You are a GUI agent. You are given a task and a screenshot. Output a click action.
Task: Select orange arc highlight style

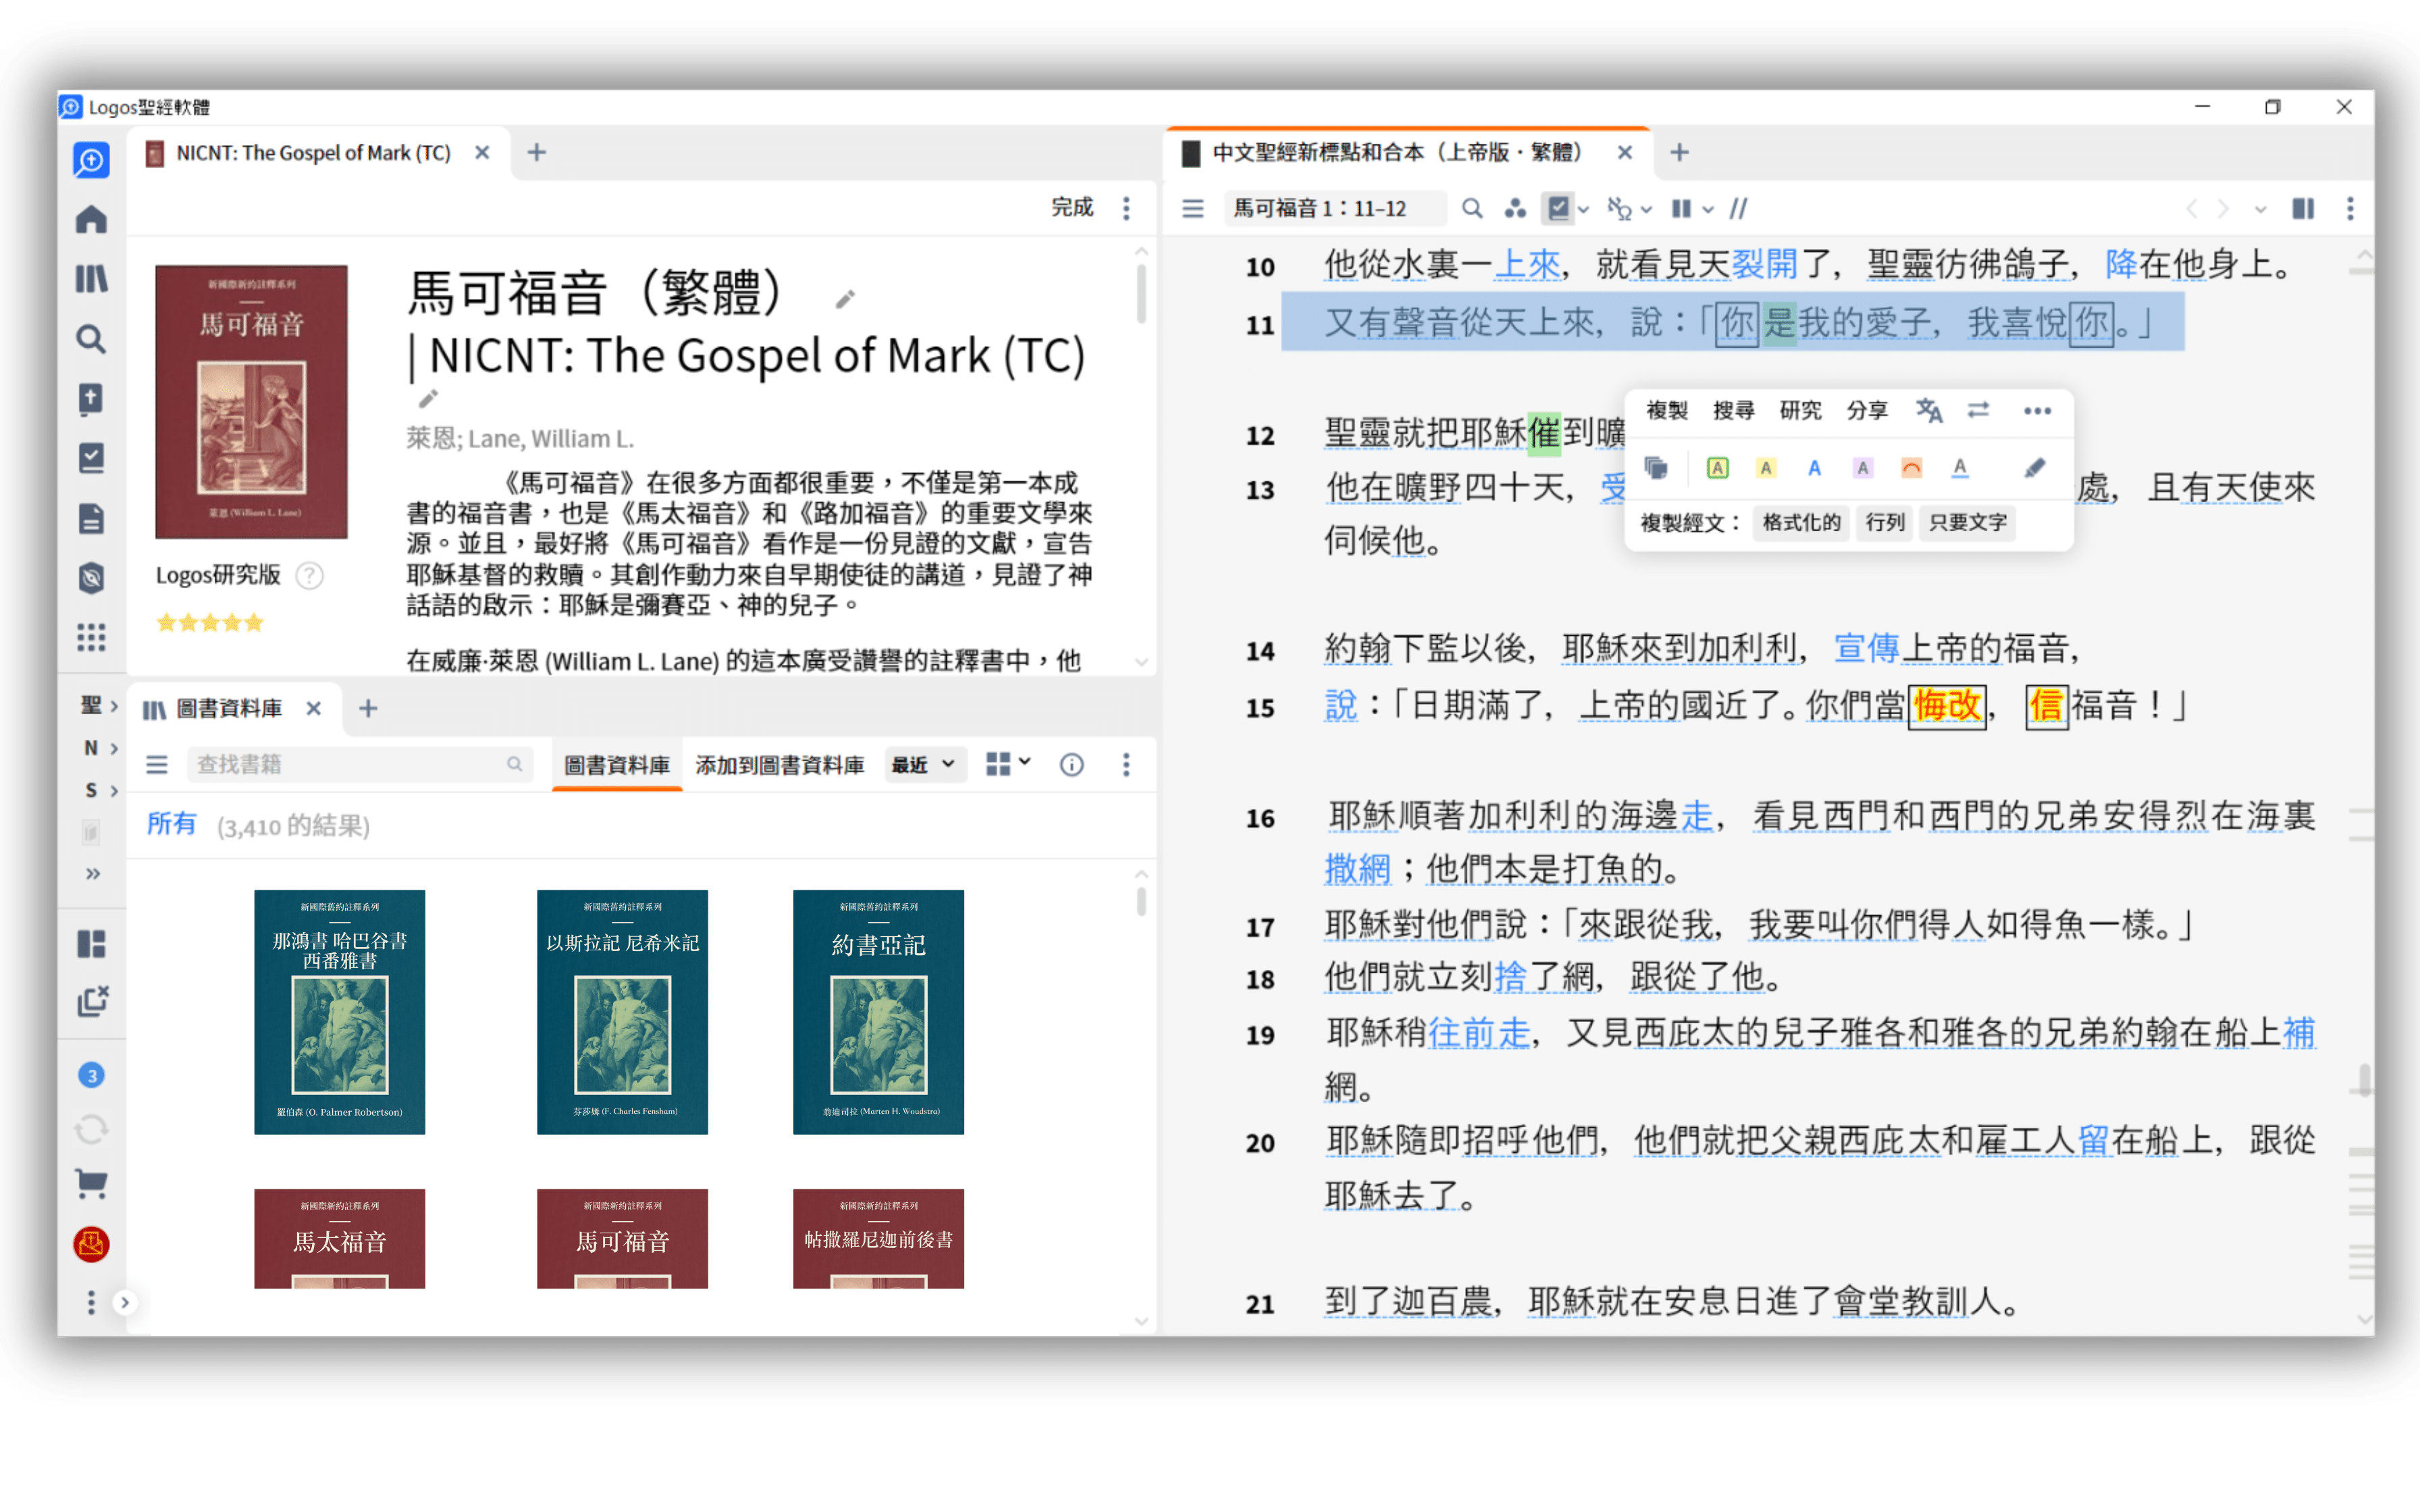[x=1911, y=467]
